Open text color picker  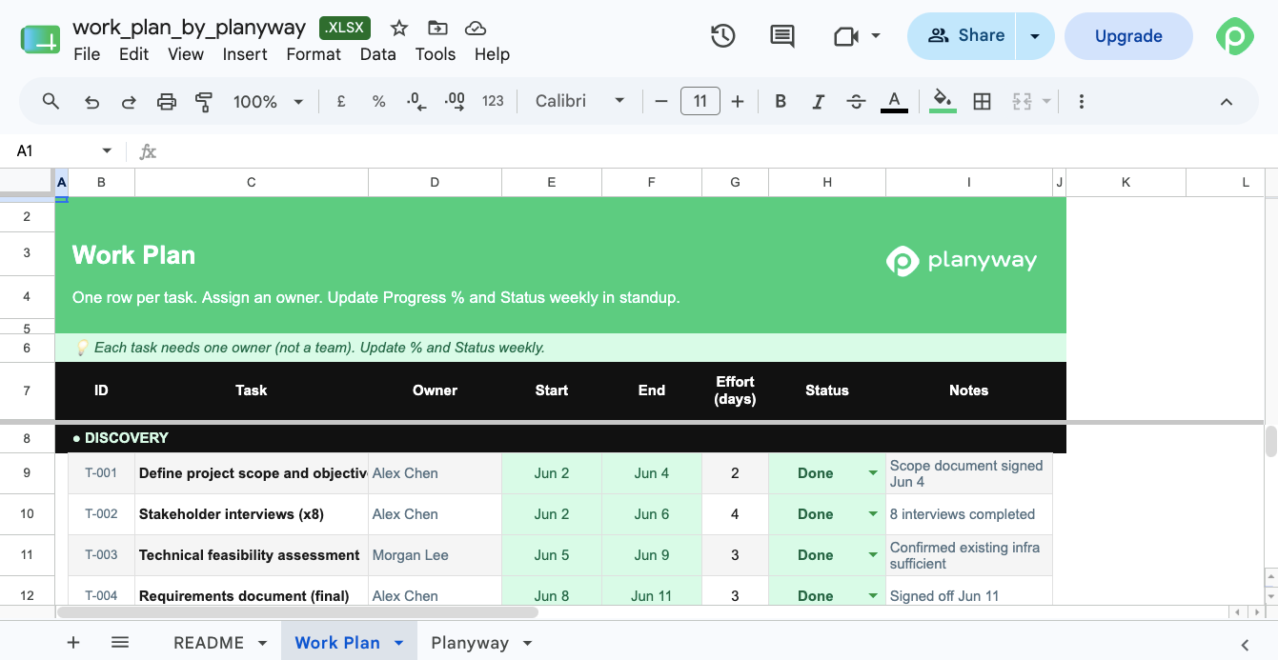click(894, 101)
